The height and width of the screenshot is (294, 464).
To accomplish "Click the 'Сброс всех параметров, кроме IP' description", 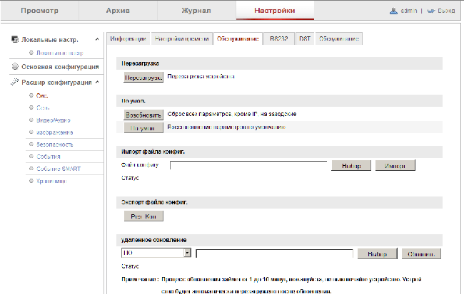I will pyautogui.click(x=232, y=114).
